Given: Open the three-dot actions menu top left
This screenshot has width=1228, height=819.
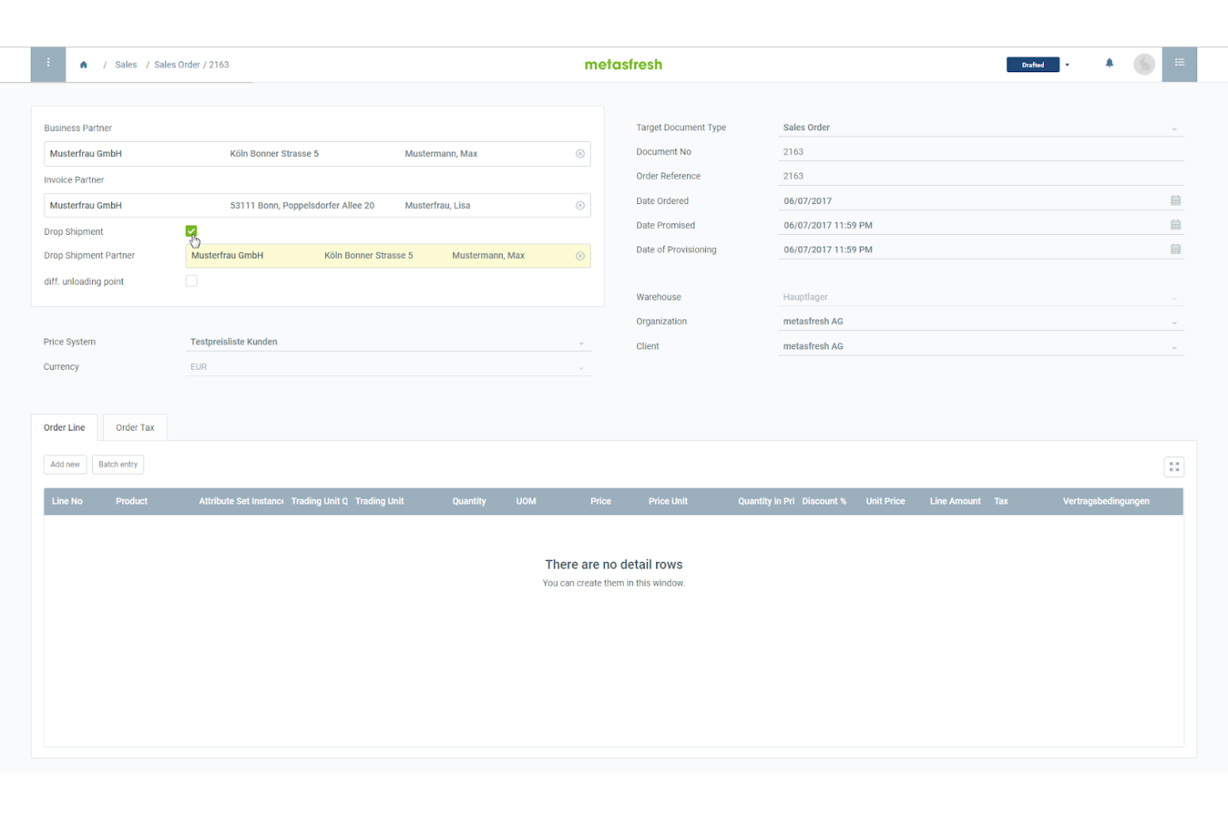Looking at the screenshot, I should coord(47,64).
